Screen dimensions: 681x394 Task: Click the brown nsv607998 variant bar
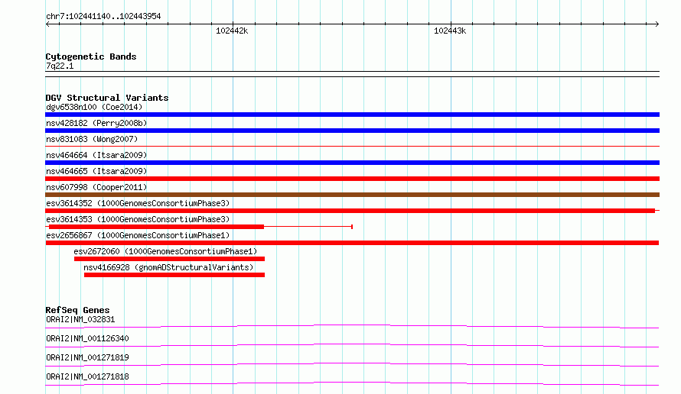352,195
